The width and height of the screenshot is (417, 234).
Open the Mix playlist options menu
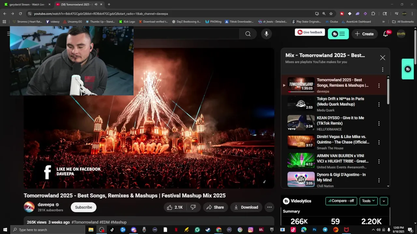382,70
